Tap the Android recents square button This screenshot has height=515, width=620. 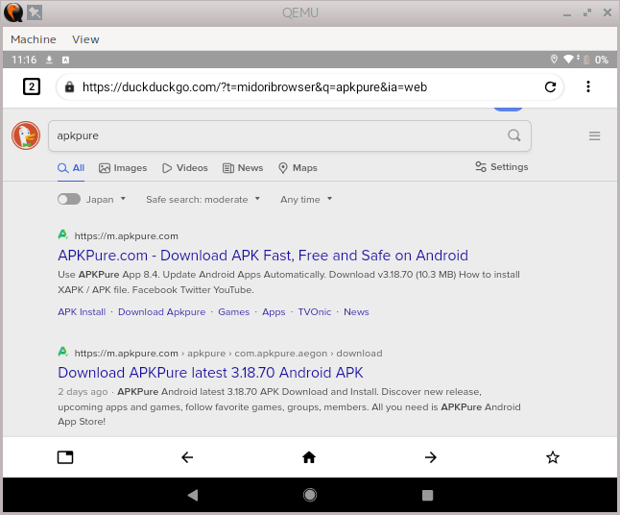(x=427, y=495)
